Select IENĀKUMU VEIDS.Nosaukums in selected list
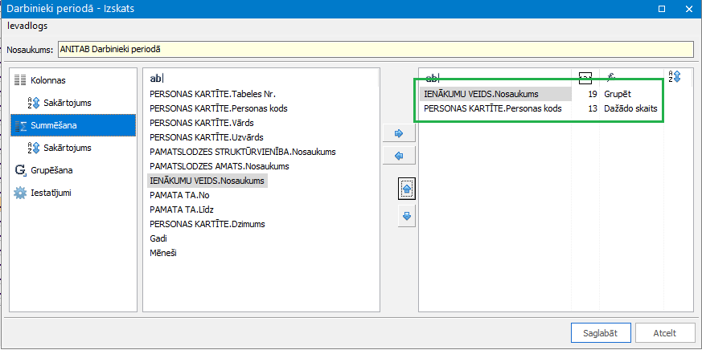This screenshot has height=350, width=702. [496, 94]
